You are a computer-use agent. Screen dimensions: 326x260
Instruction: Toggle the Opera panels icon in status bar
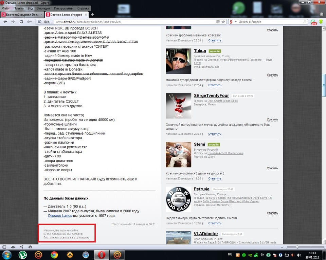coord(4,247)
